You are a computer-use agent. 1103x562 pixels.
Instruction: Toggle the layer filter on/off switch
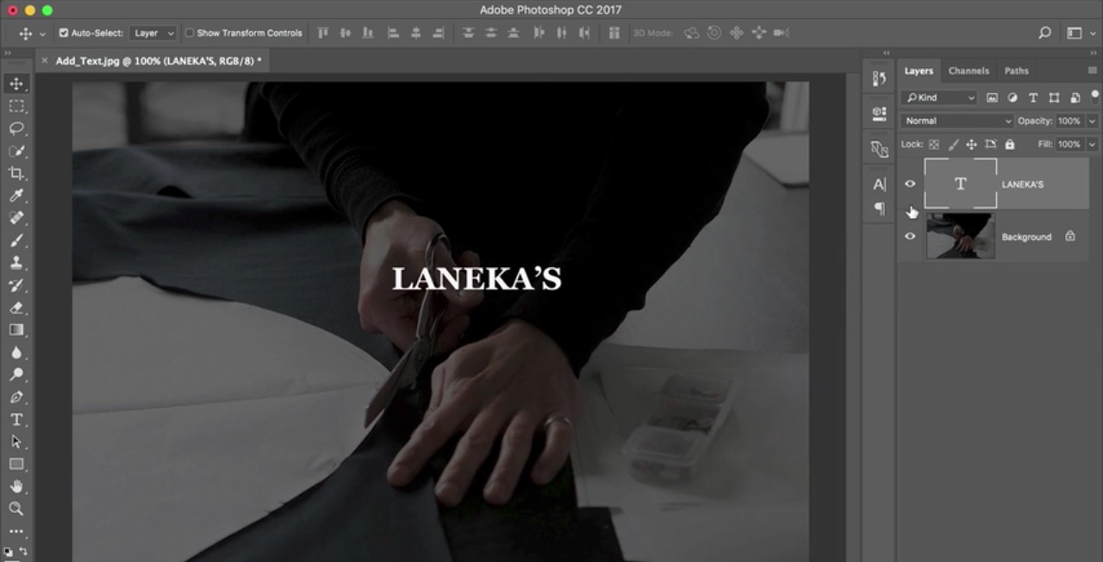tap(1095, 96)
